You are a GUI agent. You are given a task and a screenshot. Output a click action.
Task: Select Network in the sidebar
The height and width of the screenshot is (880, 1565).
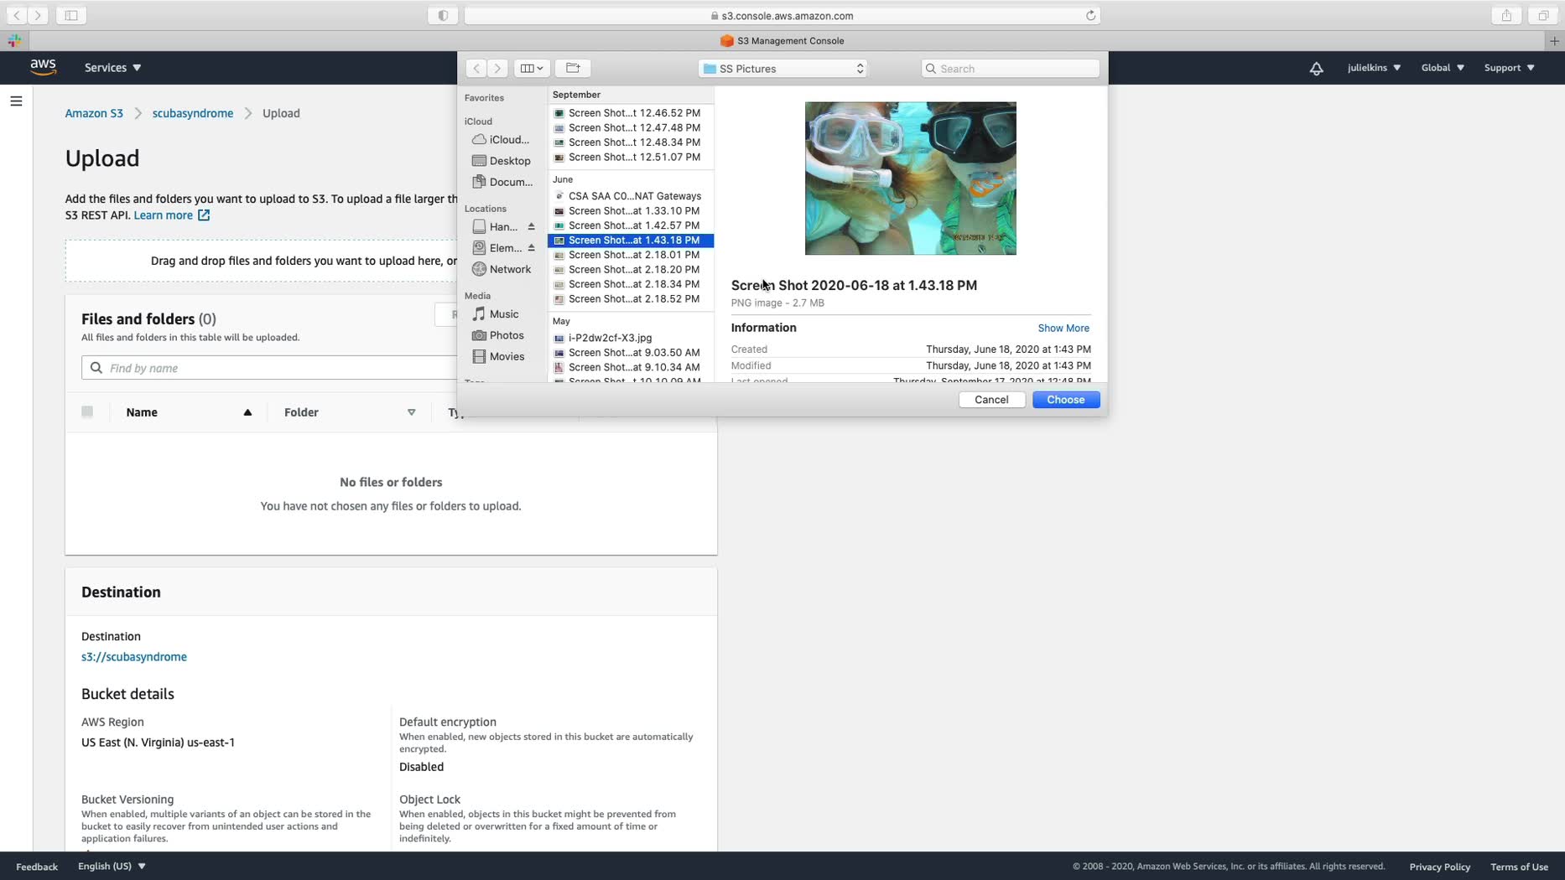point(502,269)
